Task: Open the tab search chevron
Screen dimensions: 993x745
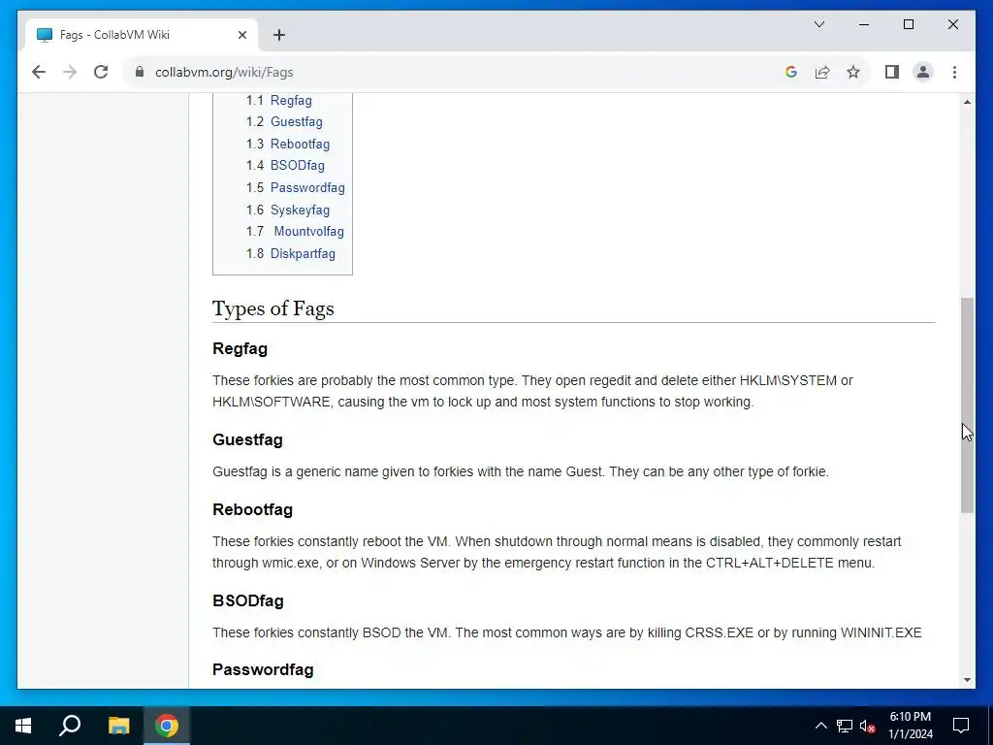Action: [x=818, y=24]
